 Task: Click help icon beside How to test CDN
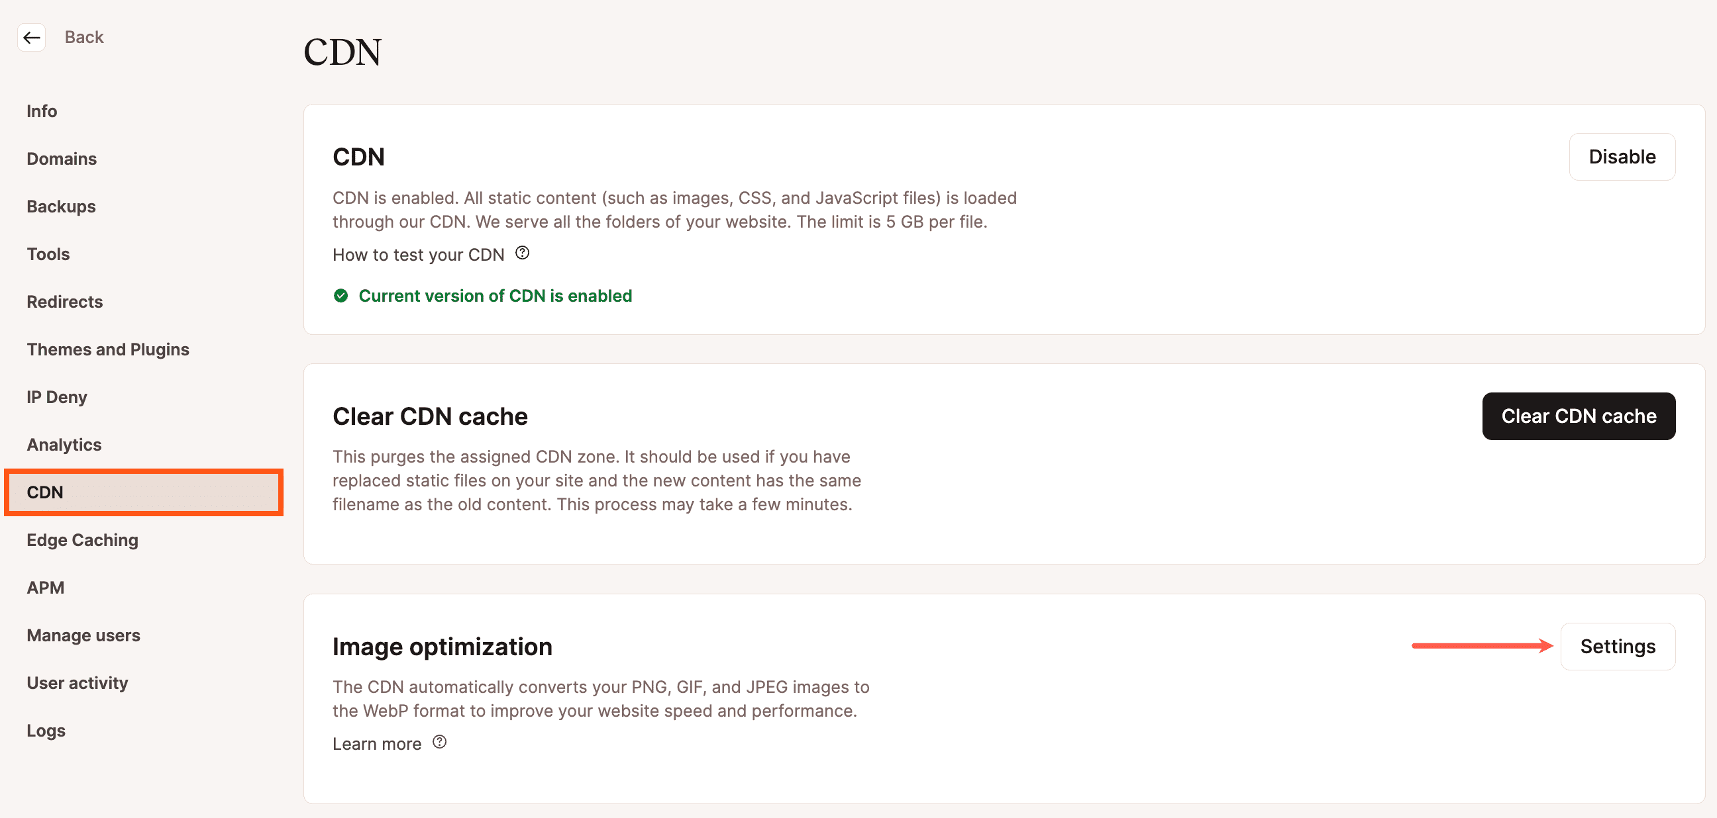pyautogui.click(x=523, y=253)
